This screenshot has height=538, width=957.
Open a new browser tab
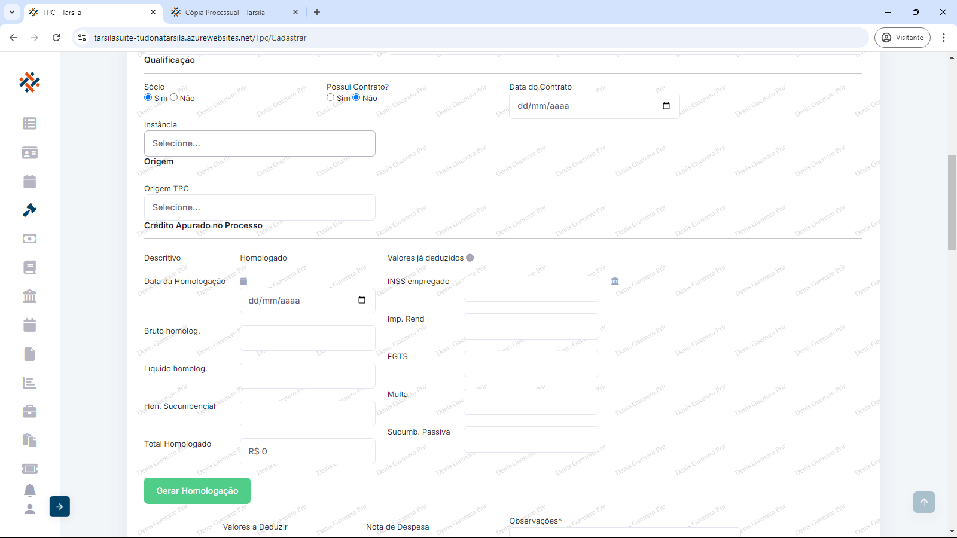(317, 12)
